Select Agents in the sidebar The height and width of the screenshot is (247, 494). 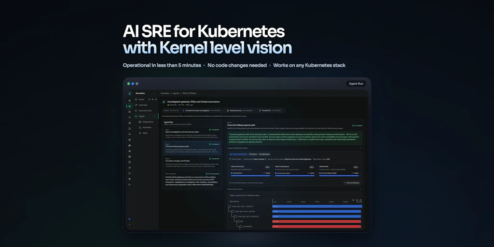(x=145, y=116)
